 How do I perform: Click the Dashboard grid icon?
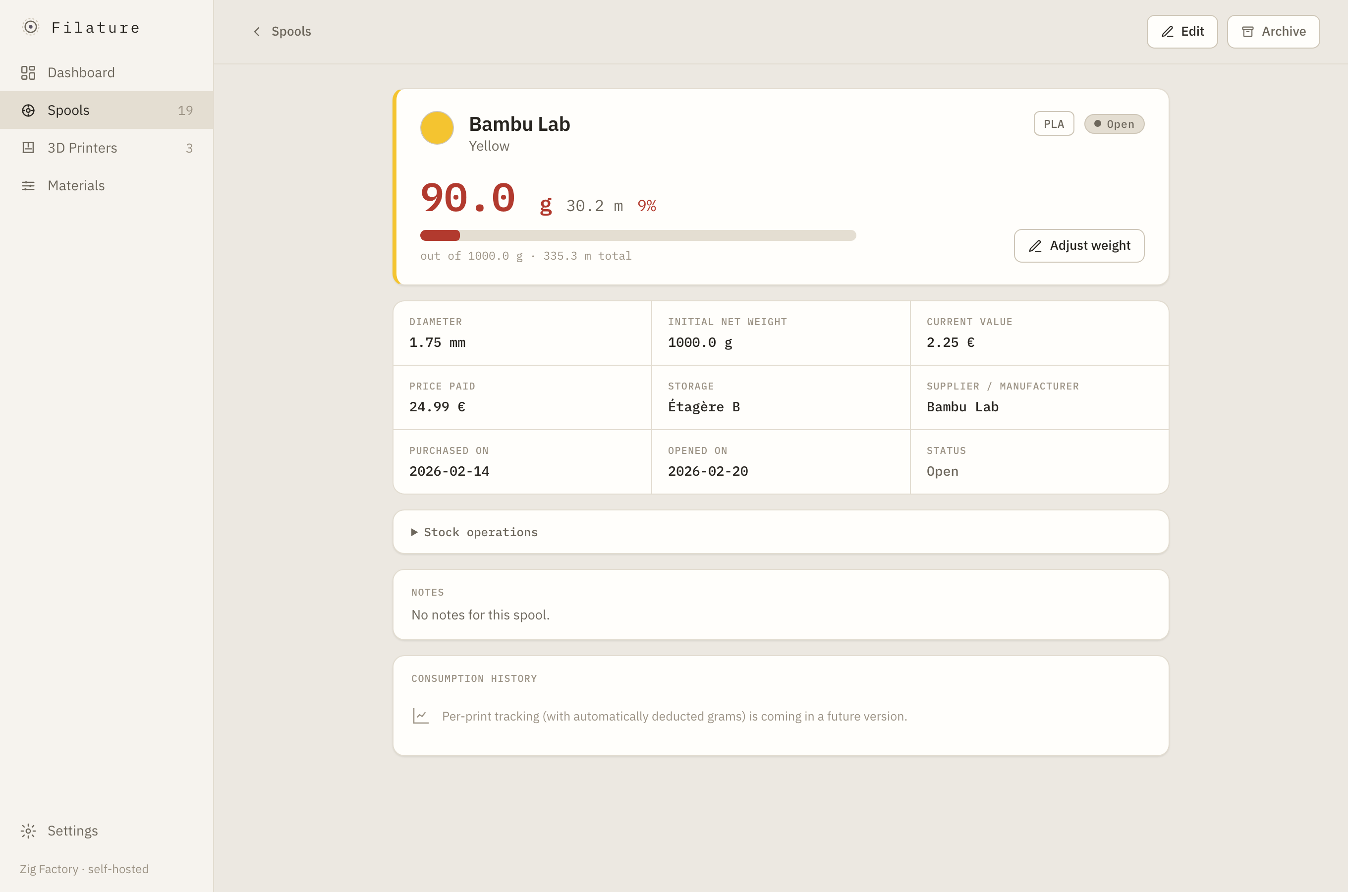(x=28, y=73)
